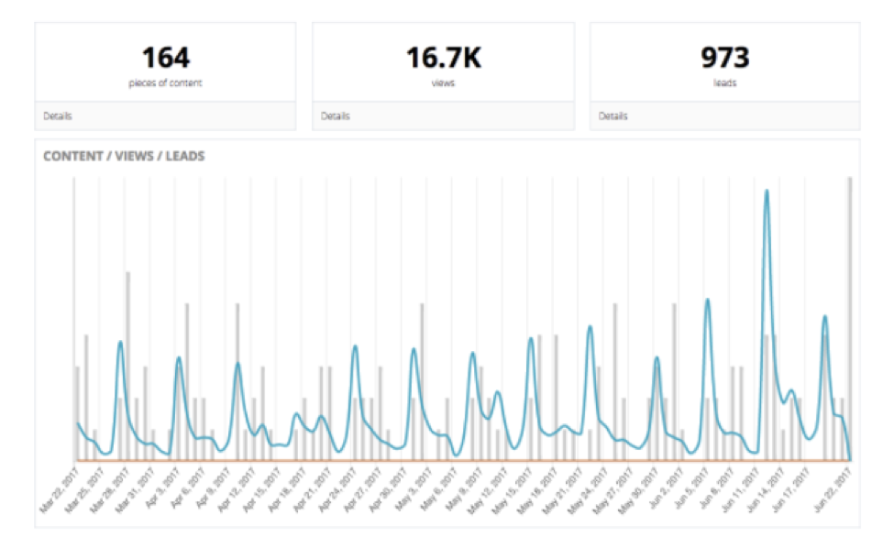Viewport: 894px width, 559px height.
Task: Open Details under pieces of content
Action: click(58, 116)
